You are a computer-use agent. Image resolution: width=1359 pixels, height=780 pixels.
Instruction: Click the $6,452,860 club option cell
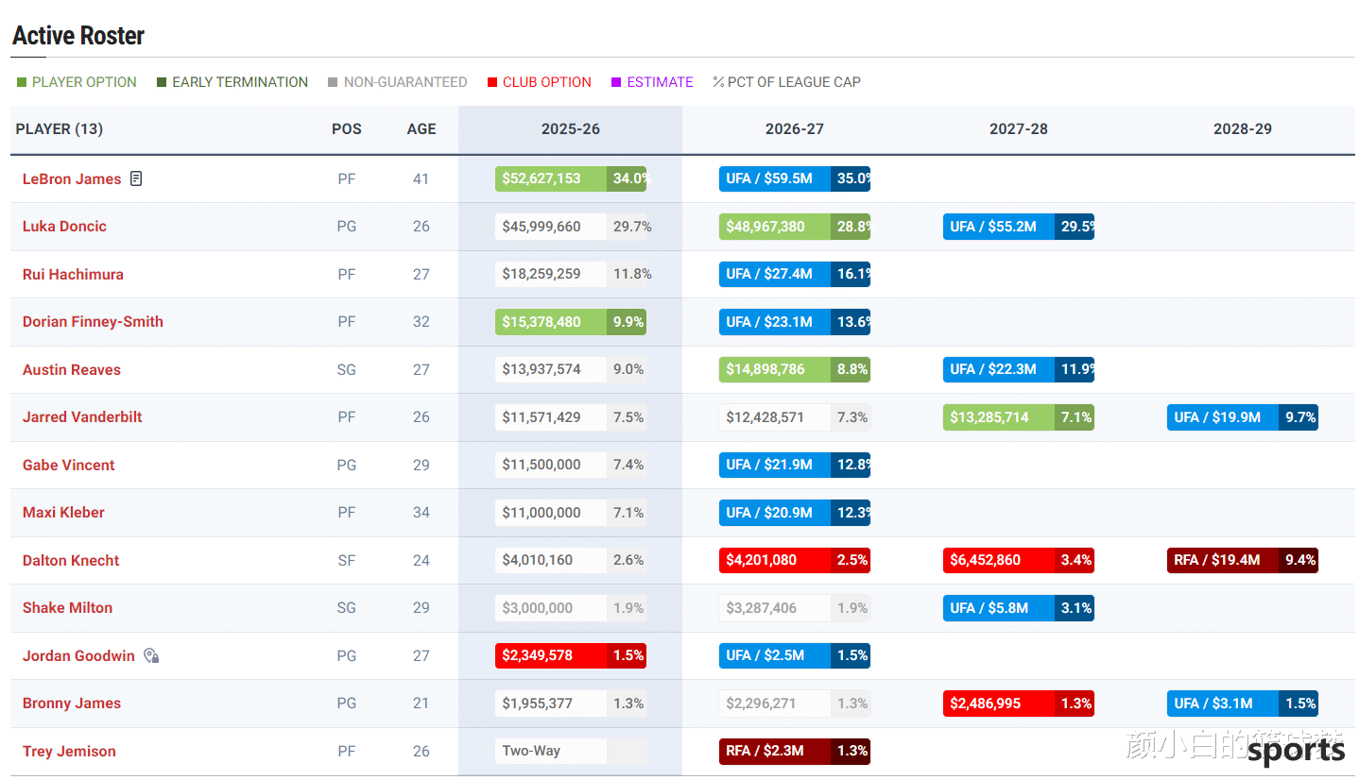(1019, 560)
